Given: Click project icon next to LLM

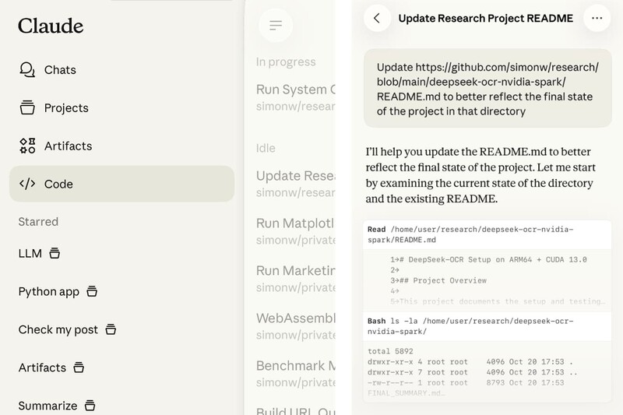Looking at the screenshot, I should pos(55,253).
